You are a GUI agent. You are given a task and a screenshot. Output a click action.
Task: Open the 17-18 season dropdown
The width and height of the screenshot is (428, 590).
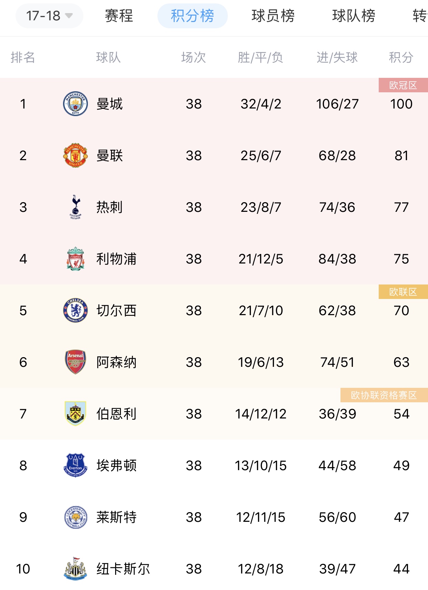(x=49, y=16)
